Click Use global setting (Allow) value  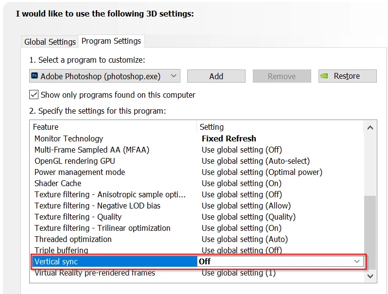pos(246,206)
